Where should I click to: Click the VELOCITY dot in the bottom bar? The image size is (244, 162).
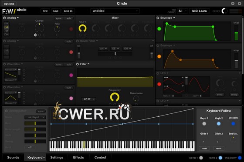pos(240,158)
